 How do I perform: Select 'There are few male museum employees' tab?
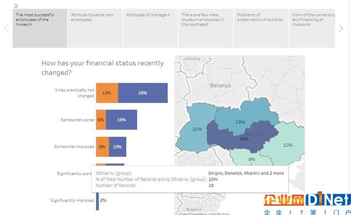[x=206, y=28]
